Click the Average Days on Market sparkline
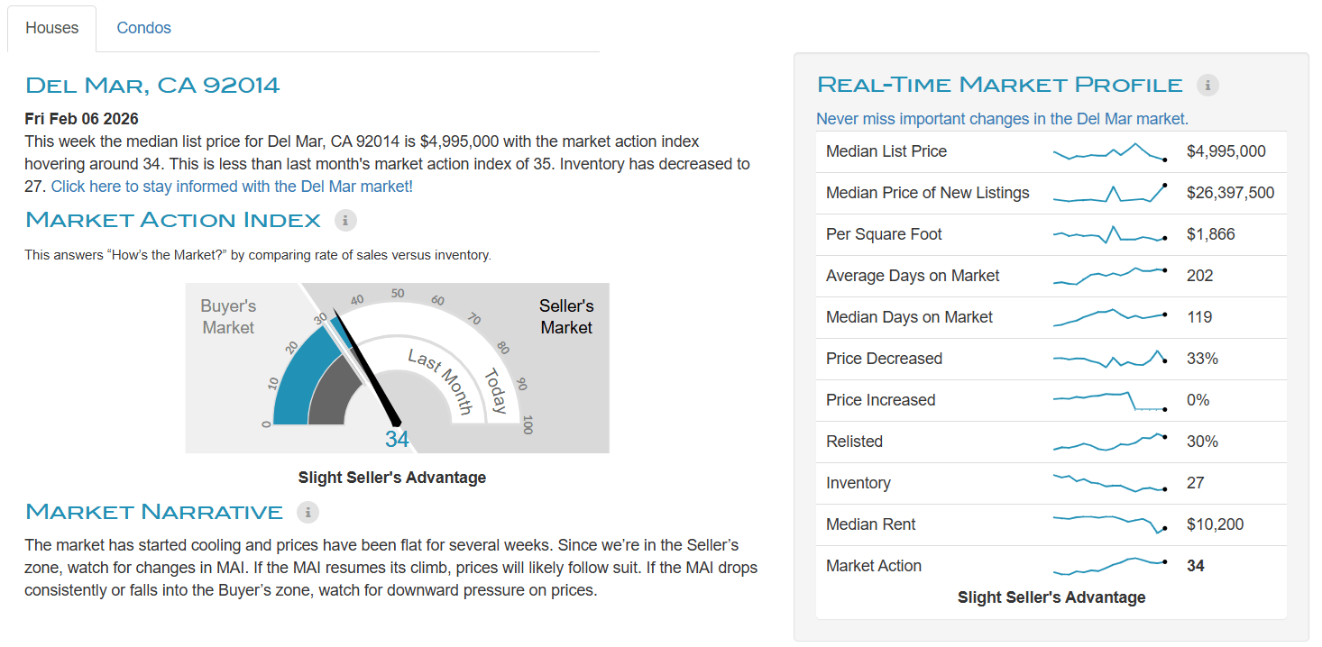The width and height of the screenshot is (1322, 647). tap(1109, 276)
